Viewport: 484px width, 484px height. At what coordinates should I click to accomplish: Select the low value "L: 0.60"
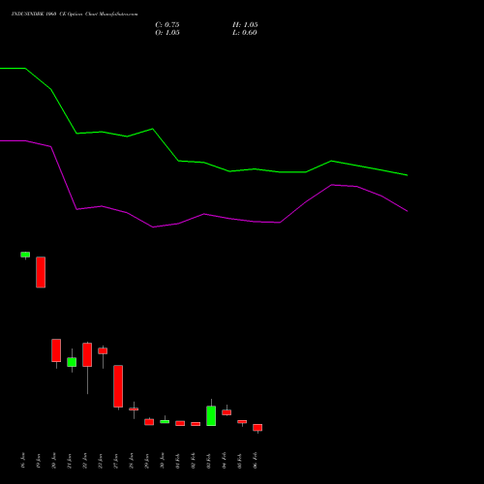point(245,33)
